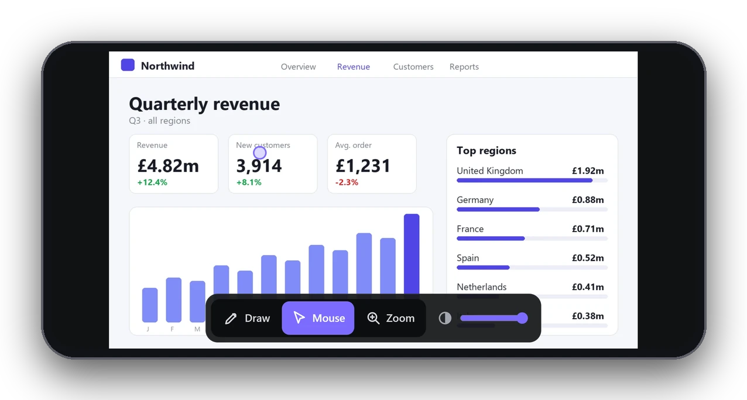Click the "Top regions" heading

tap(486, 150)
